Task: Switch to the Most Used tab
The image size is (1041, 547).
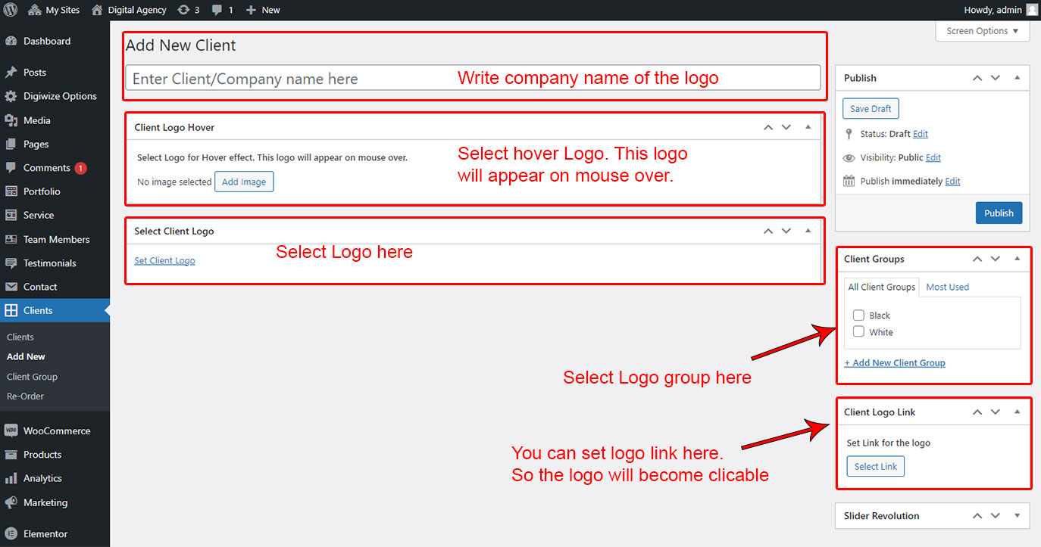Action: 947,287
